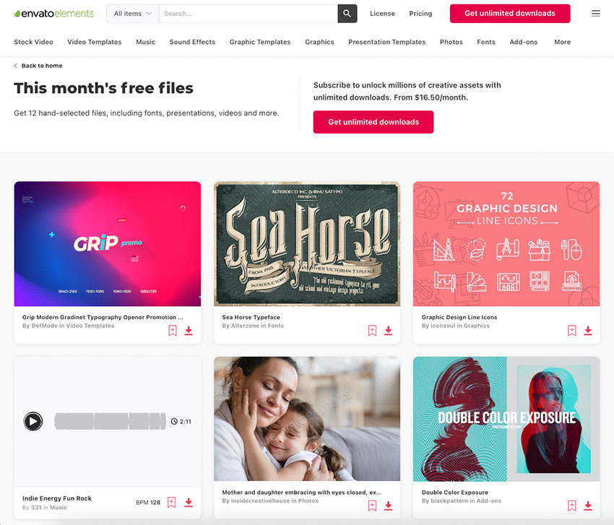
Task: Toggle bookmark on Sea Horse Typeface
Action: [x=373, y=331]
